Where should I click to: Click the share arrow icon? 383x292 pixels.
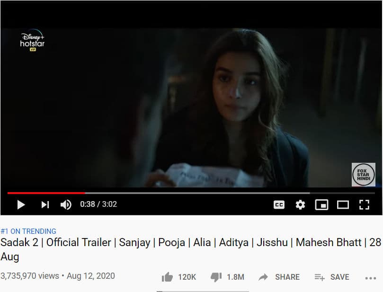(x=263, y=277)
